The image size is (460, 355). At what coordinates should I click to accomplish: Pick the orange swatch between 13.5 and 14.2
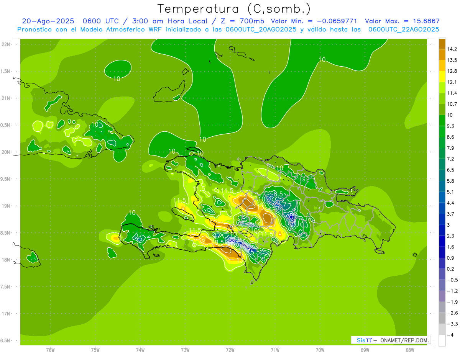(442, 55)
